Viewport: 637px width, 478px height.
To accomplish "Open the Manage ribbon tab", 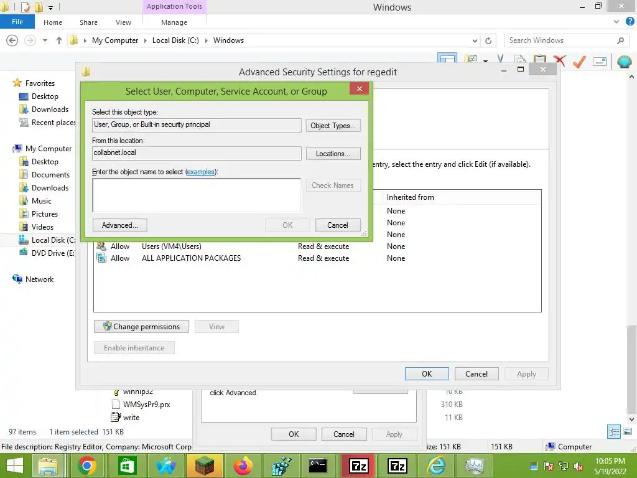I will pyautogui.click(x=174, y=22).
